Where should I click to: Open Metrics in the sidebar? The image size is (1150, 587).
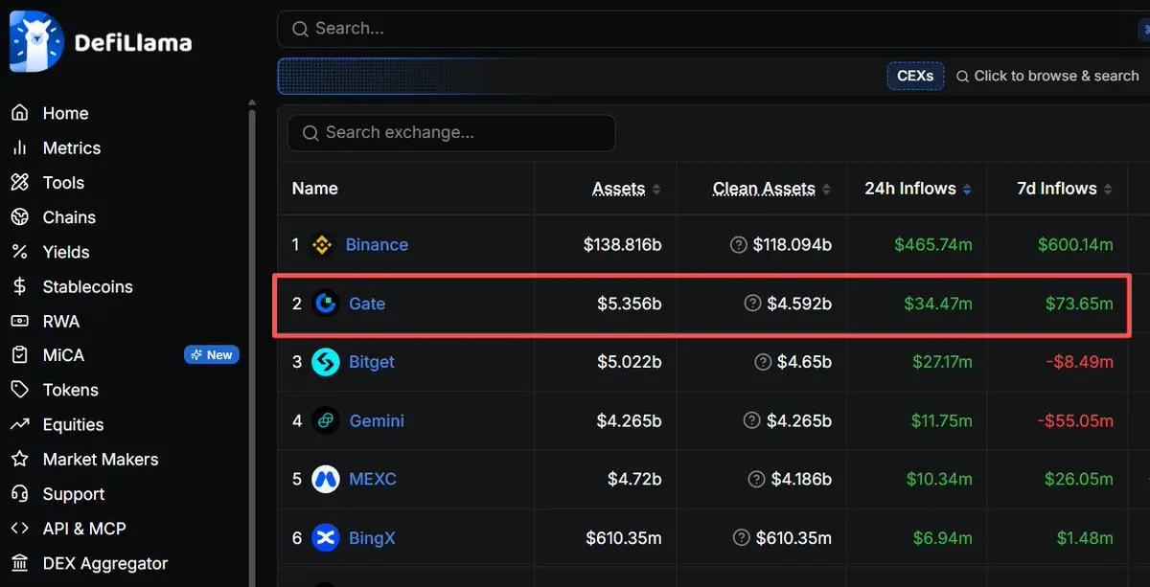tap(71, 147)
